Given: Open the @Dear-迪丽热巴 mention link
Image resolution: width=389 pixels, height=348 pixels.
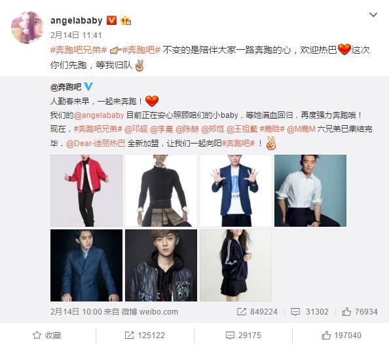Looking at the screenshot, I should (x=96, y=144).
